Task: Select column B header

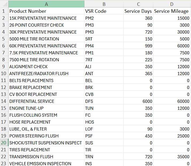Action: click(104, 4)
